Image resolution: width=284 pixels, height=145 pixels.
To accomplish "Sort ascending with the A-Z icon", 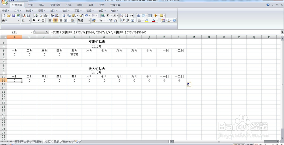I will pyautogui.click(x=122, y=16).
